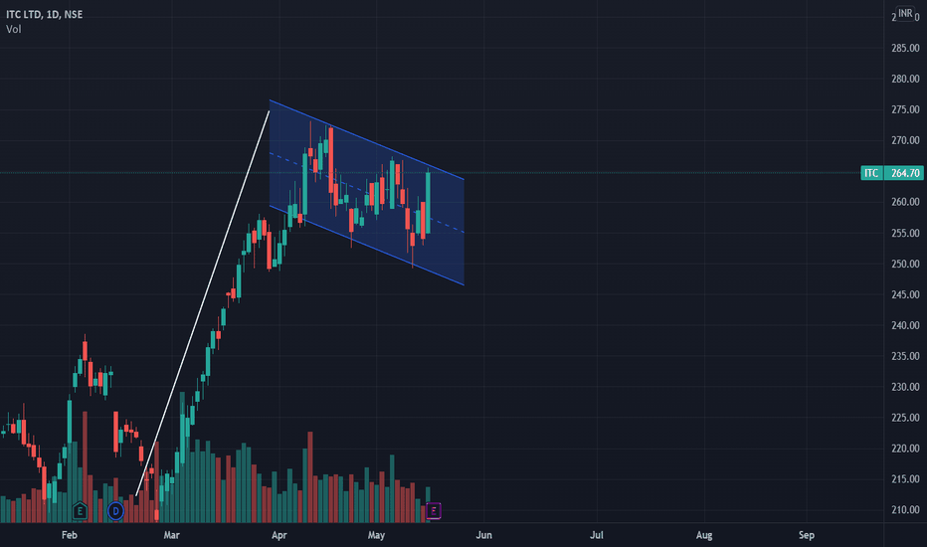
Task: Click the Apr label on time axis
Action: [279, 535]
